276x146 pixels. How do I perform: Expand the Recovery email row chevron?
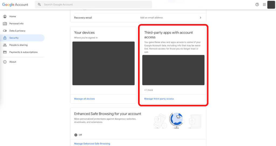point(200,18)
